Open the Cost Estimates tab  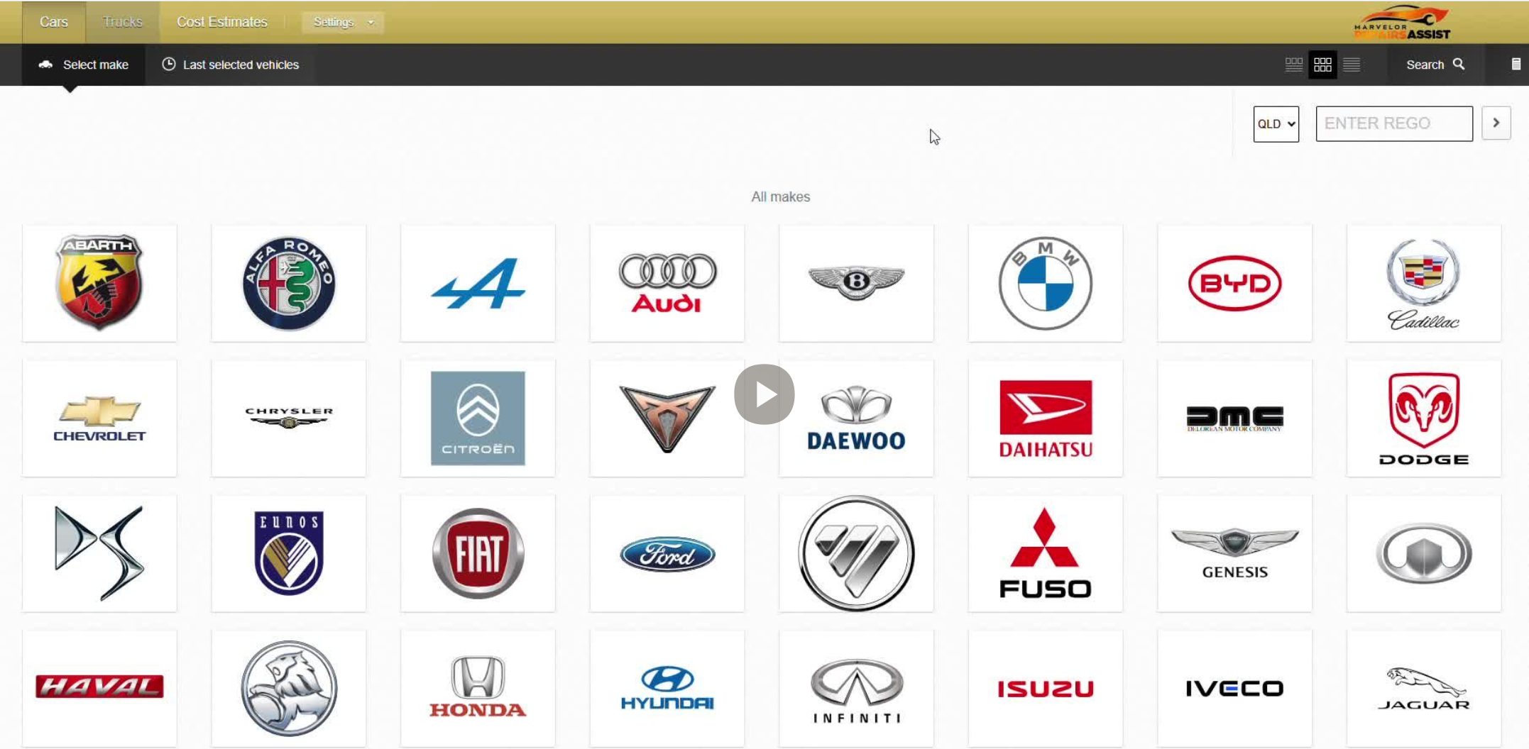tap(222, 22)
